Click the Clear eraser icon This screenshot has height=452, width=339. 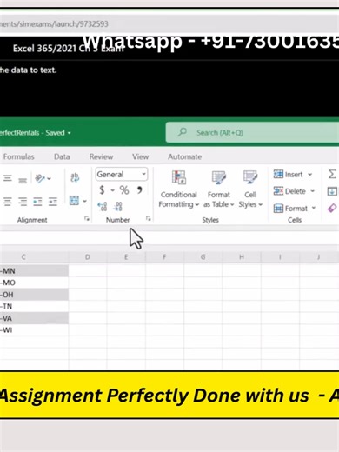click(332, 208)
